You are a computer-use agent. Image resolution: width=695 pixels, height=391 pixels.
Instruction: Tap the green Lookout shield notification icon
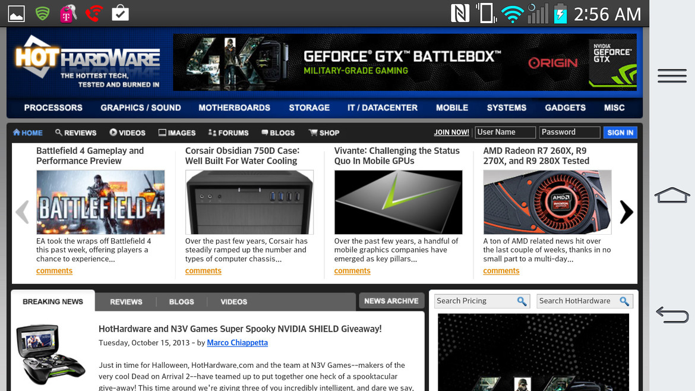pos(42,13)
